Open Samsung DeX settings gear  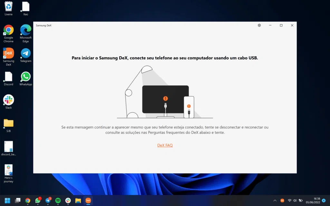point(259,25)
